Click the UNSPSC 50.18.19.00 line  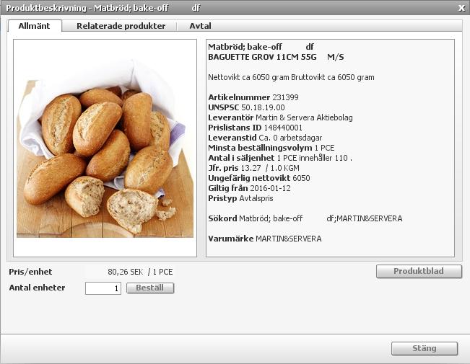(x=246, y=107)
